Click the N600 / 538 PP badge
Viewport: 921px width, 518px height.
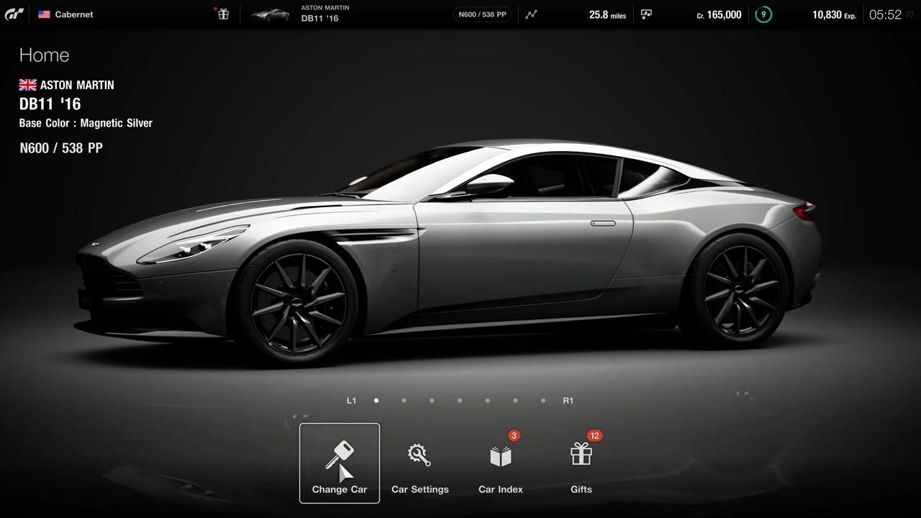[x=482, y=14]
